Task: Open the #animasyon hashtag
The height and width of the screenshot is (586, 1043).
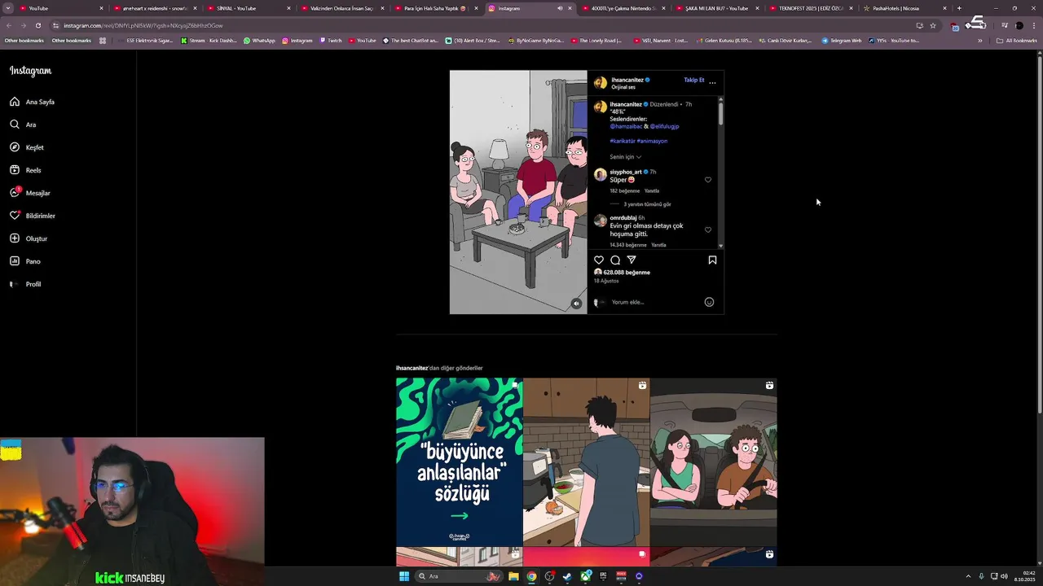Action: coord(652,141)
